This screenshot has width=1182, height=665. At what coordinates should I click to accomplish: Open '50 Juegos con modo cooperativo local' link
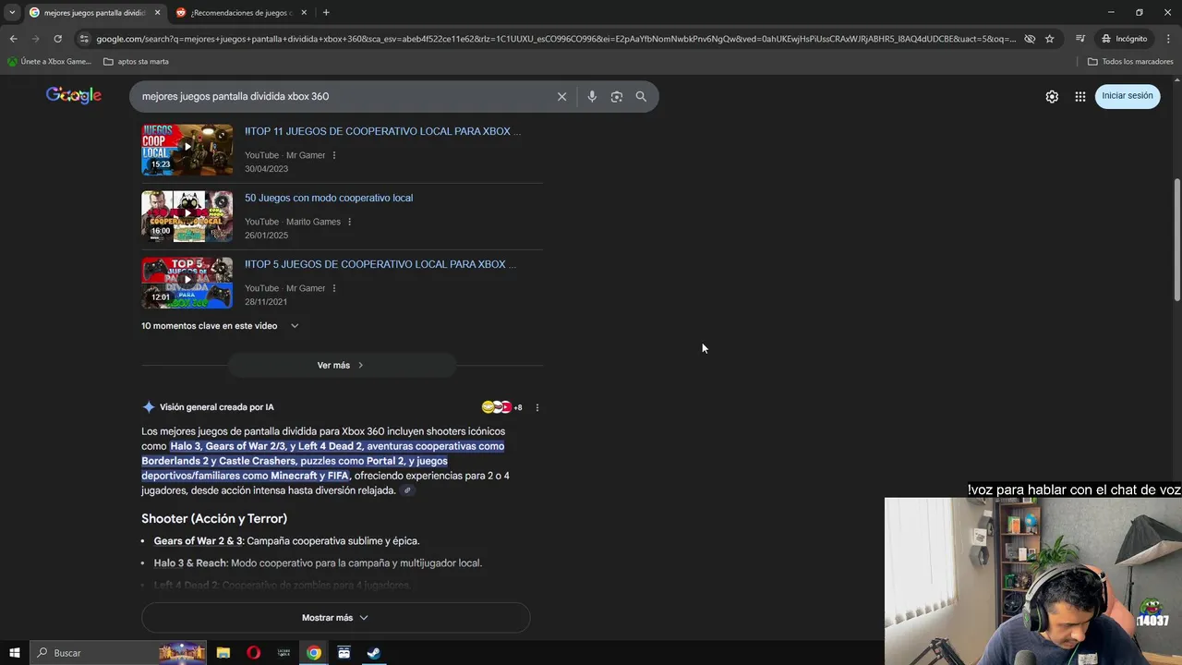[329, 198]
